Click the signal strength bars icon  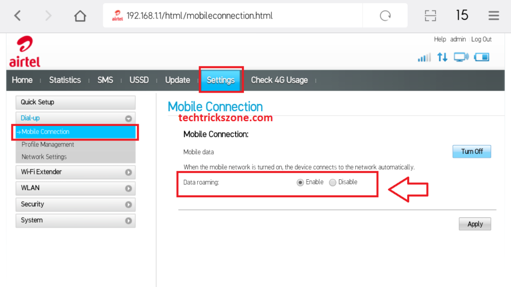[424, 58]
